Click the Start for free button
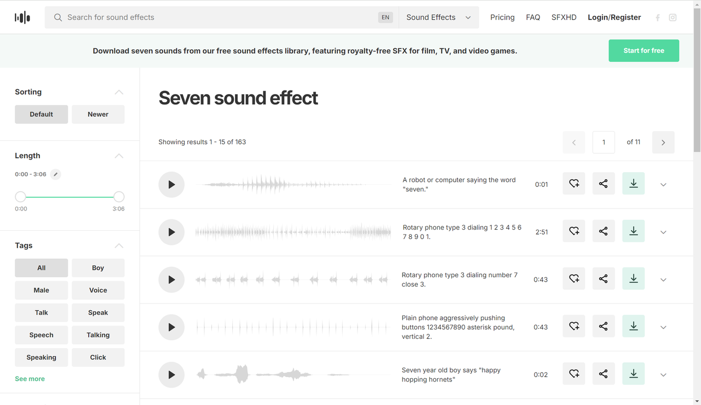 tap(643, 50)
